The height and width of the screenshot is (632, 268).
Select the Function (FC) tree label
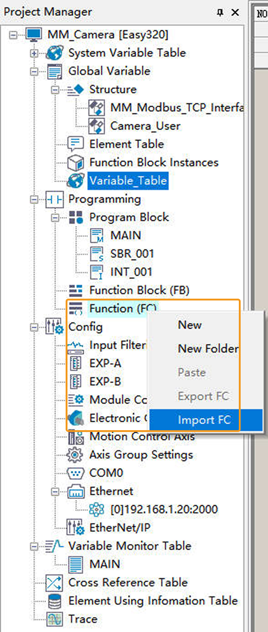pos(123,309)
